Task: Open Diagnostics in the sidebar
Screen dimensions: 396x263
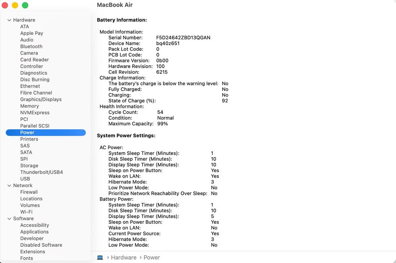Action: (34, 73)
